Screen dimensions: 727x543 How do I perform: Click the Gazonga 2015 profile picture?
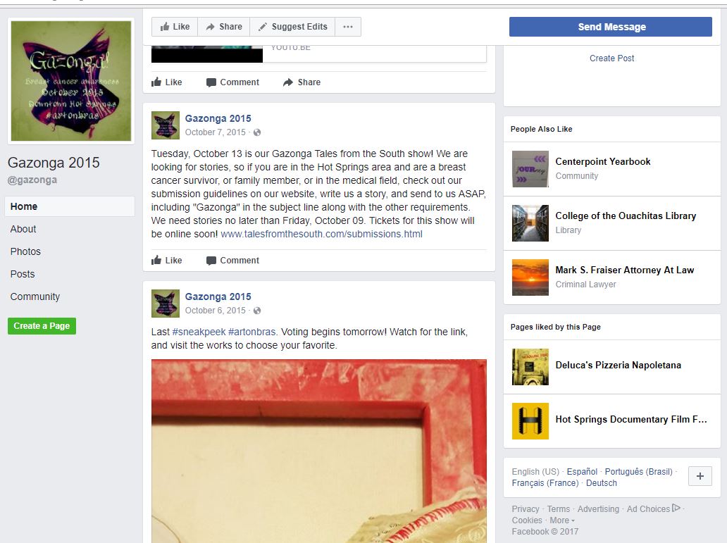(71, 81)
